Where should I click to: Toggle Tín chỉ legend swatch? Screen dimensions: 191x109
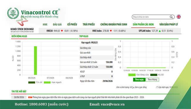click(x=32, y=83)
